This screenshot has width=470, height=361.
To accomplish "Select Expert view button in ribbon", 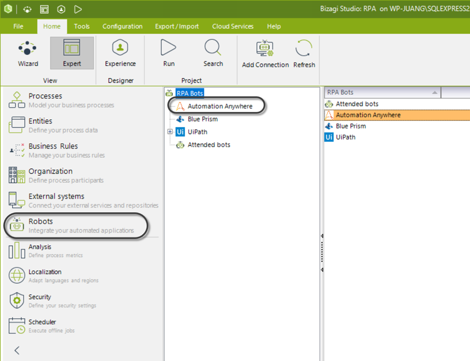I will pos(72,53).
